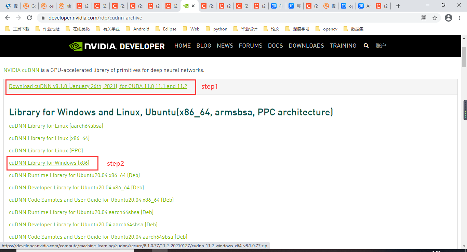Open the Web bookmark folder
The width and height of the screenshot is (467, 252).
[191, 29]
